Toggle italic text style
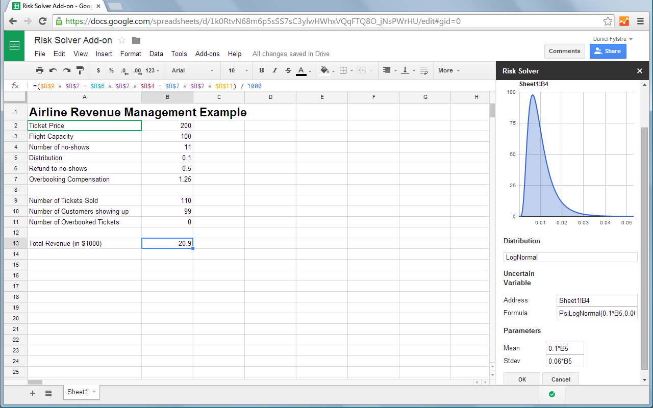 click(275, 70)
